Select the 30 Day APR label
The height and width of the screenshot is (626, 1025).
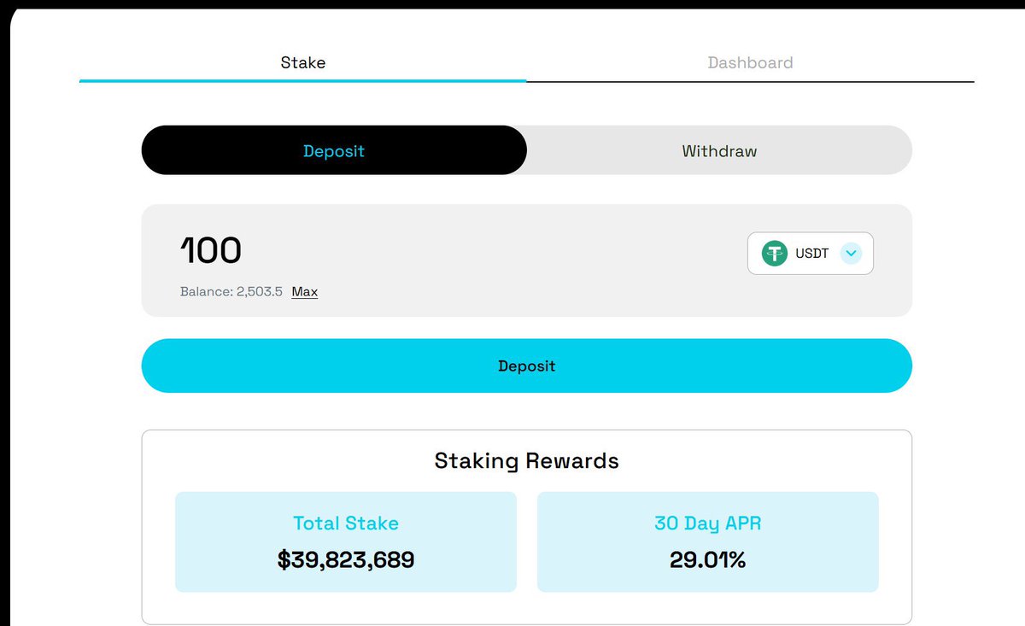707,523
